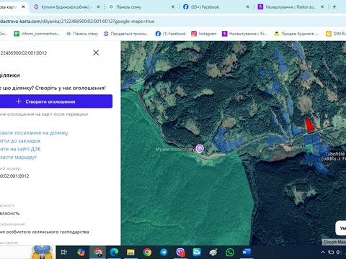This screenshot has height=259, width=346.
Task: Switch to the (20+) Facebook tab
Action: tap(205, 7)
